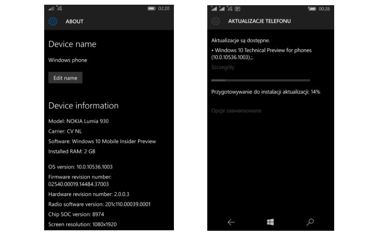Viewport: 376px width, 235px height.
Task: Tap the 02:20 clock on About screen
Action: point(164,8)
